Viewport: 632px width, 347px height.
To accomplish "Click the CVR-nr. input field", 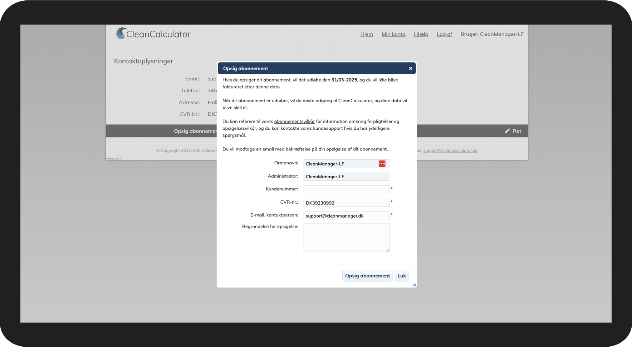I will (346, 203).
